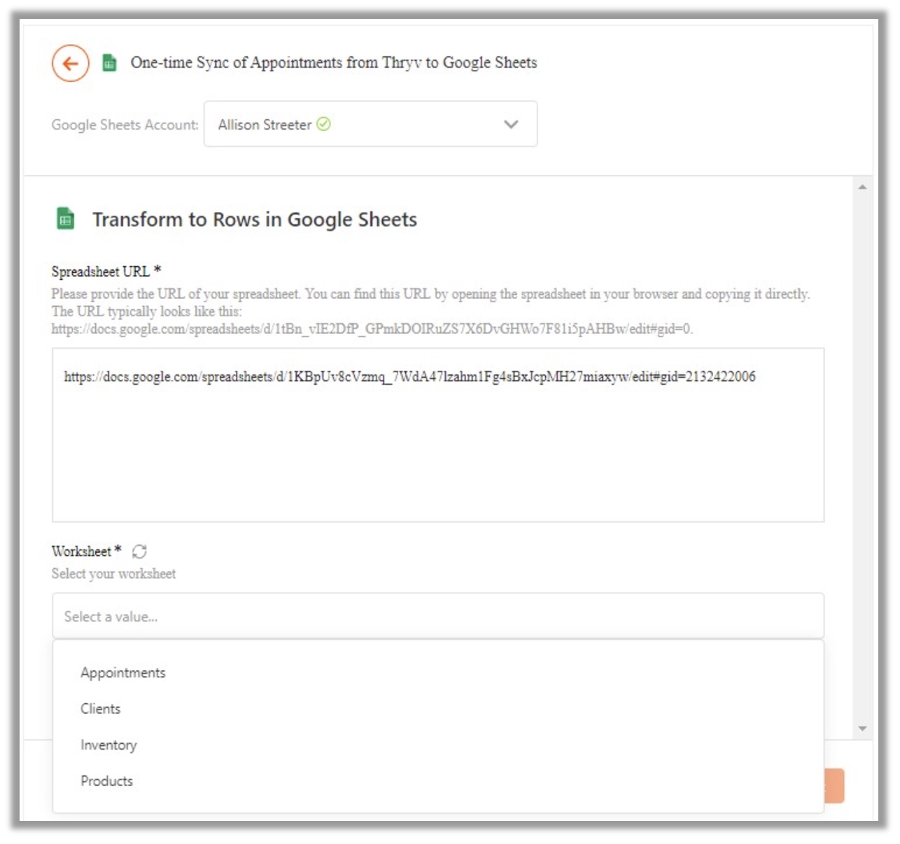
Task: Click the orange back arrow button
Action: 70,64
